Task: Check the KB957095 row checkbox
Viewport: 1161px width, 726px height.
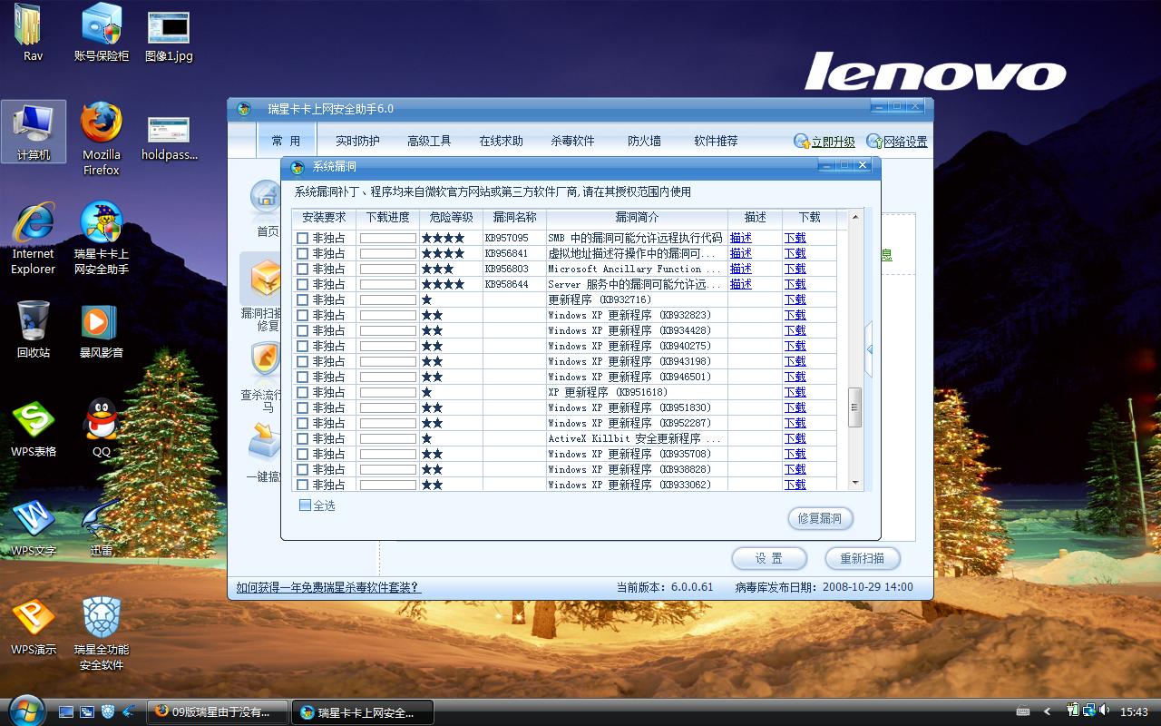Action: point(303,238)
